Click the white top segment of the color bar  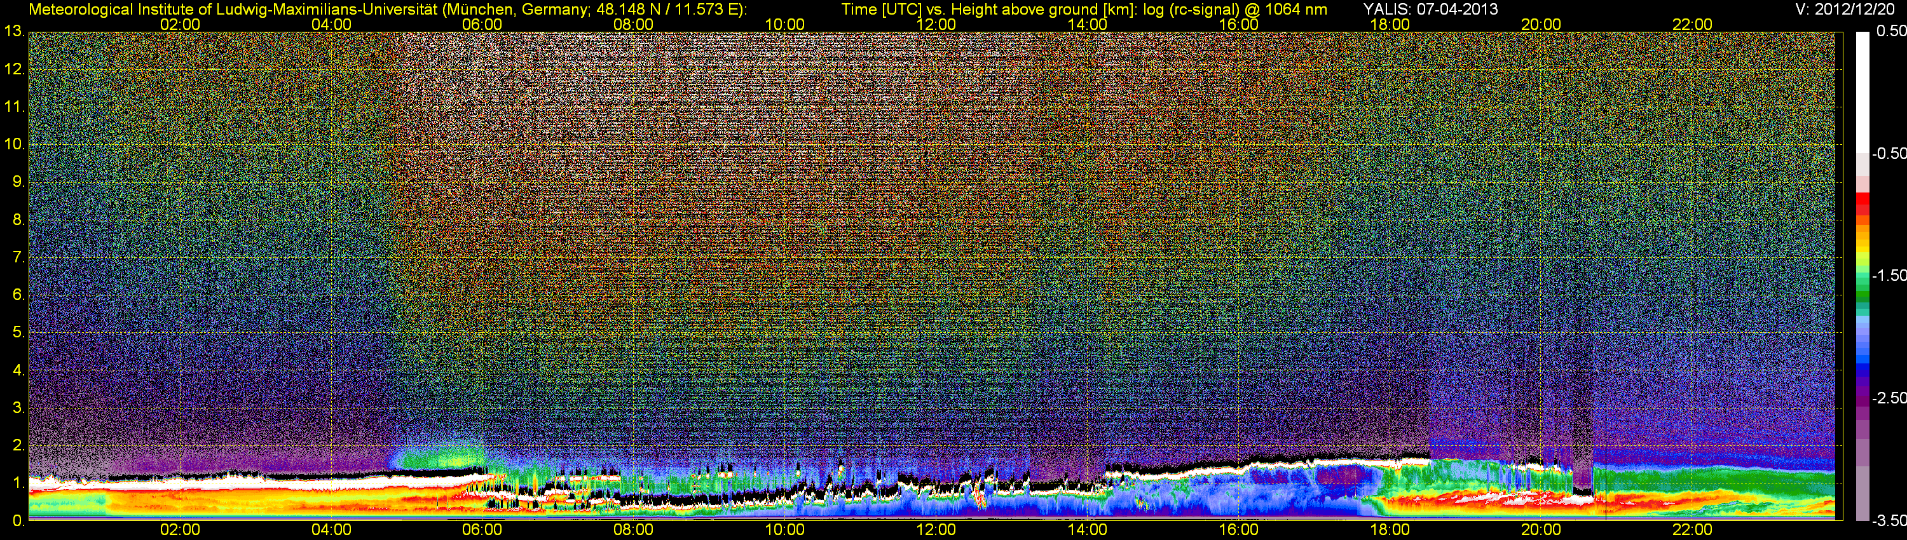tap(1863, 93)
